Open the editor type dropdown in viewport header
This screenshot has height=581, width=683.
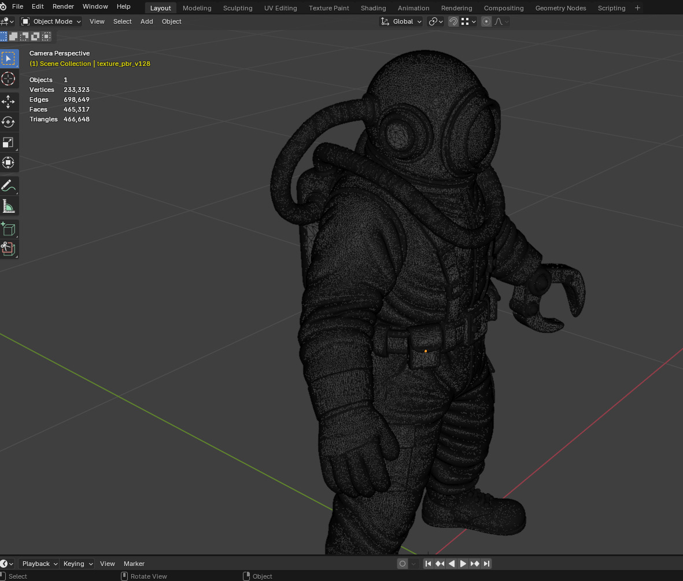pyautogui.click(x=8, y=21)
